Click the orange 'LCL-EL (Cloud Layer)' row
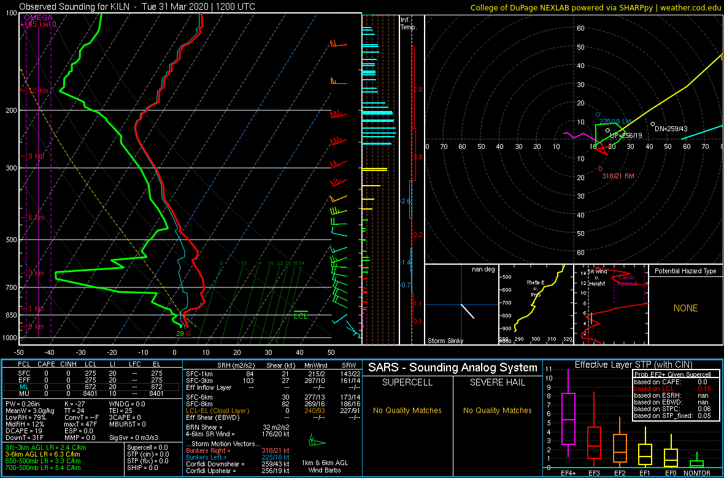Image resolution: width=724 pixels, height=478 pixels. 272,411
